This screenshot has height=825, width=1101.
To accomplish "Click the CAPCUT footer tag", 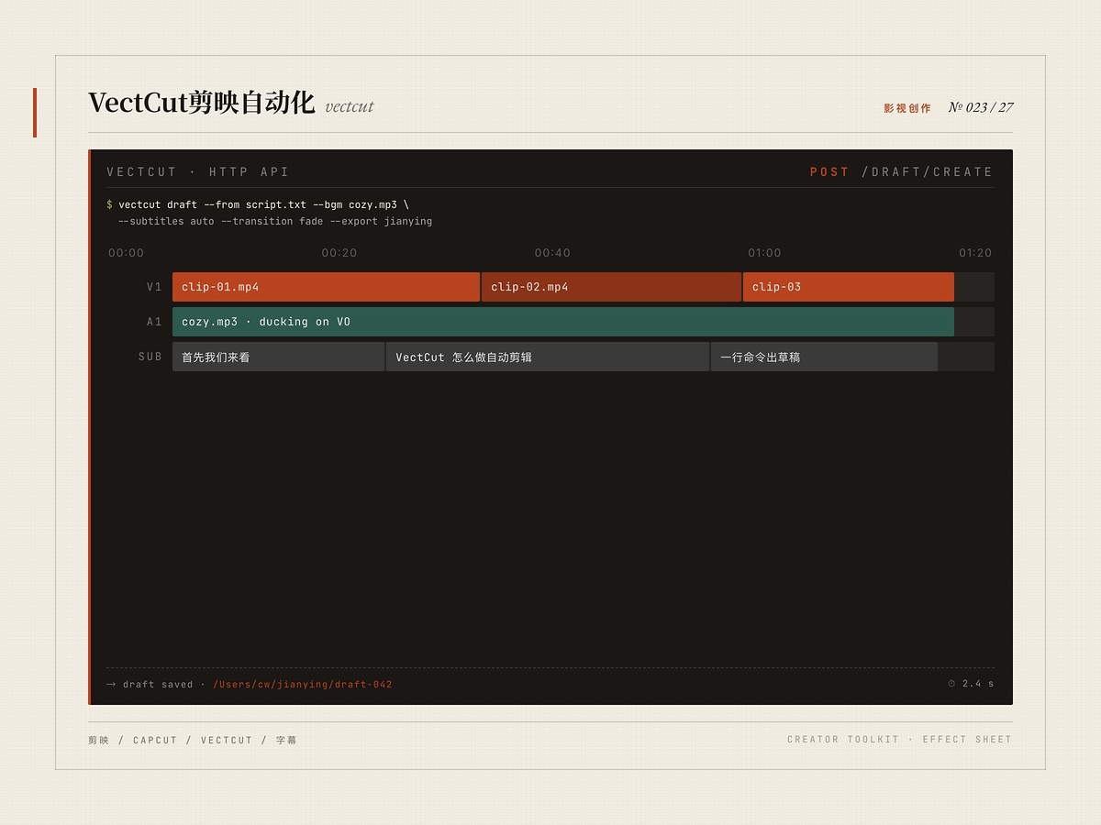I will 155,740.
